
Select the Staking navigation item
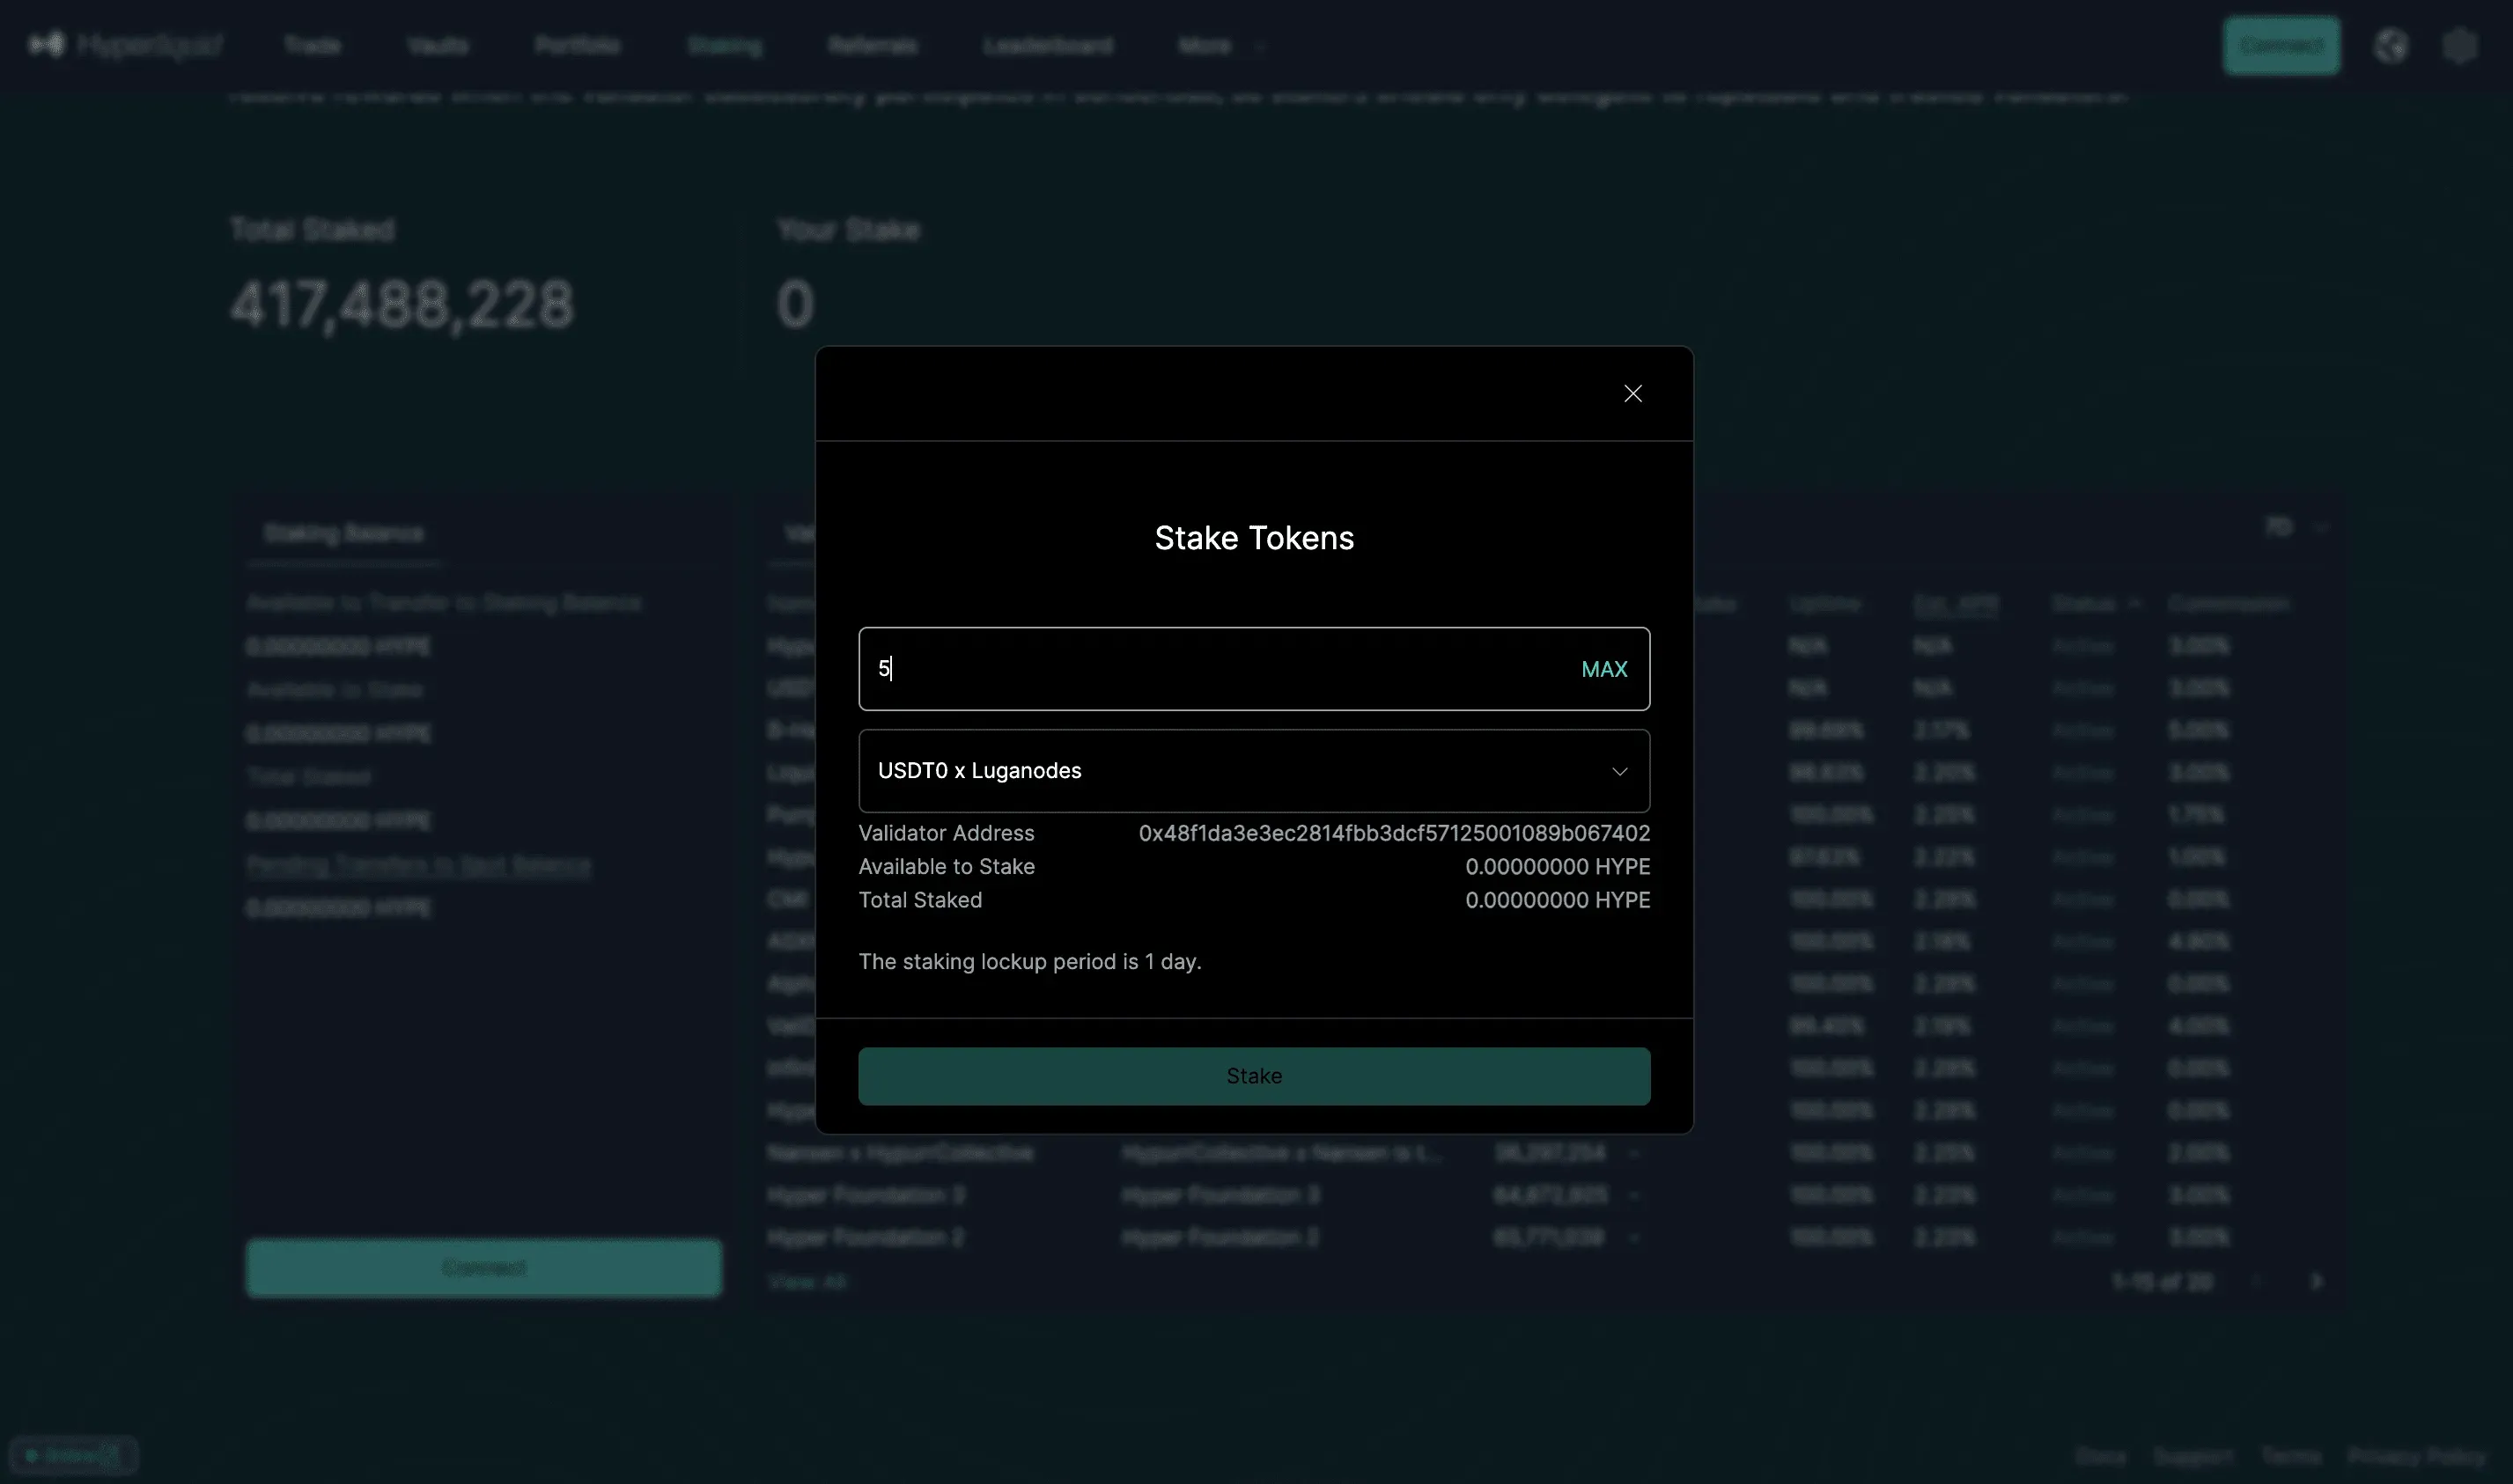click(725, 46)
